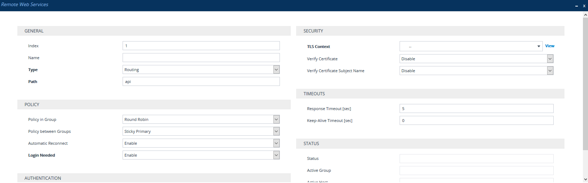
Task: Expand the Policy in Group dropdown
Action: click(201, 119)
